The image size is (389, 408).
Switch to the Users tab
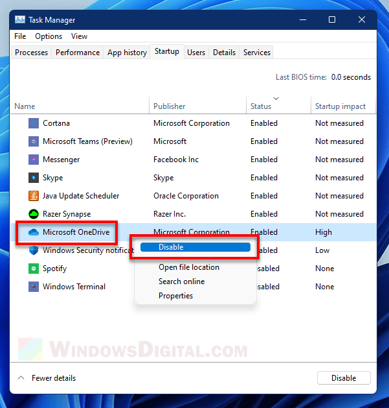pyautogui.click(x=196, y=53)
